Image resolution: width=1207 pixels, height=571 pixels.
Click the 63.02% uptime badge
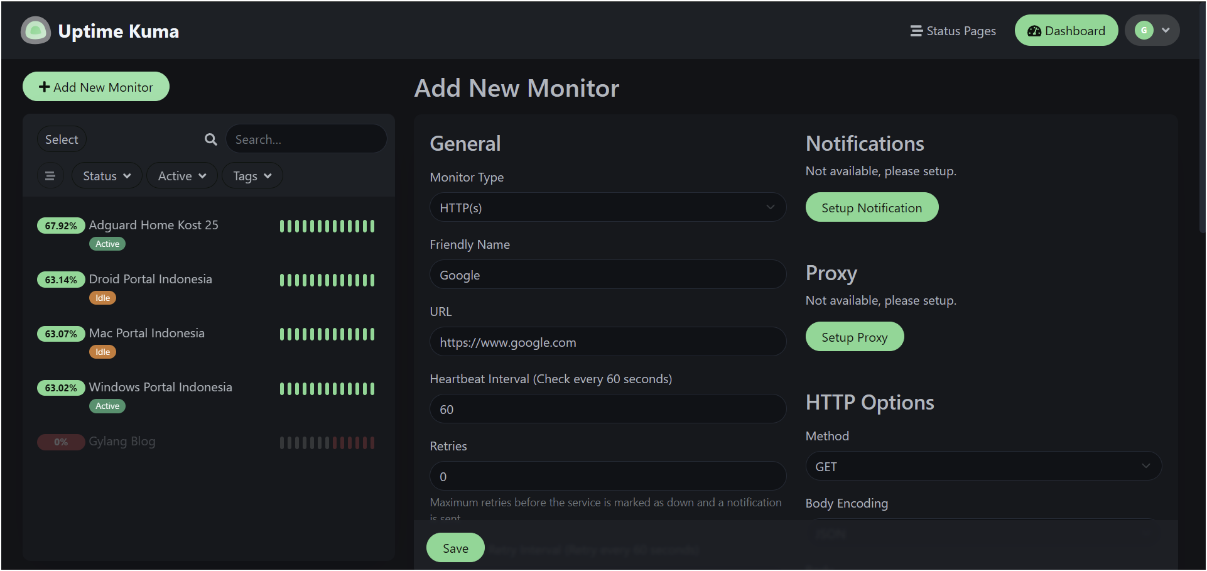pyautogui.click(x=61, y=388)
